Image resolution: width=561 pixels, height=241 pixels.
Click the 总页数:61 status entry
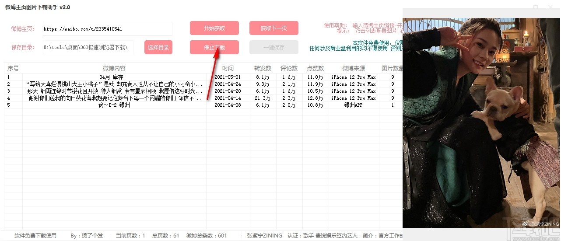tap(166, 235)
